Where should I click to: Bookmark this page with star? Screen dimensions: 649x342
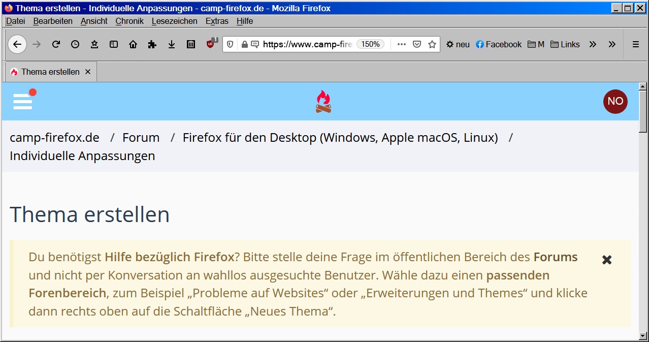tap(432, 44)
